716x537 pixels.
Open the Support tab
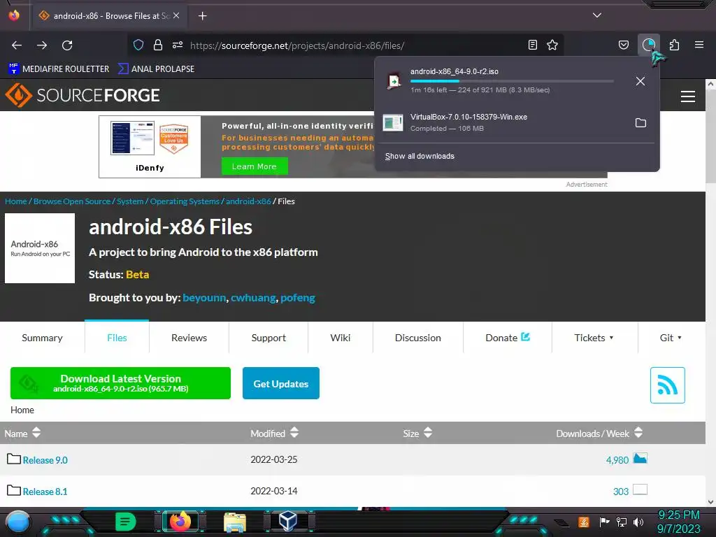268,338
